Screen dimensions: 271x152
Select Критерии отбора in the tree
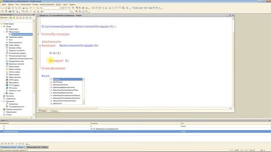[x=15, y=48]
